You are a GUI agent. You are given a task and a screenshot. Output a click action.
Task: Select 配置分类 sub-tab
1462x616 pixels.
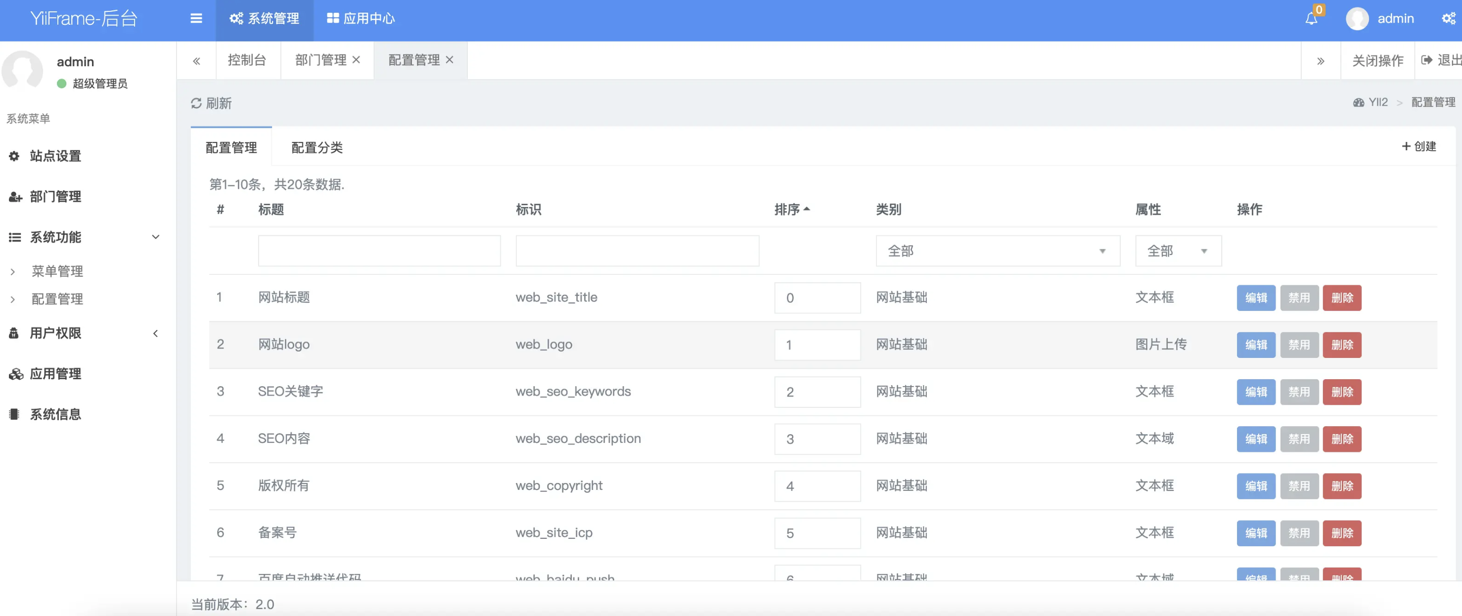317,148
